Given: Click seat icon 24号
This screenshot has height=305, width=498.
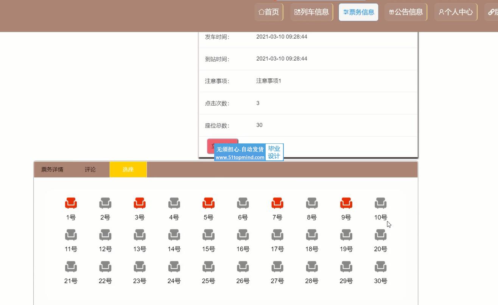Looking at the screenshot, I should pyautogui.click(x=174, y=267).
